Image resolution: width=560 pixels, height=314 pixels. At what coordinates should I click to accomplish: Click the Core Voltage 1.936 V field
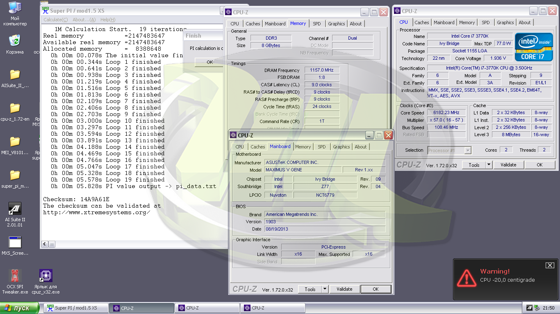pos(498,58)
